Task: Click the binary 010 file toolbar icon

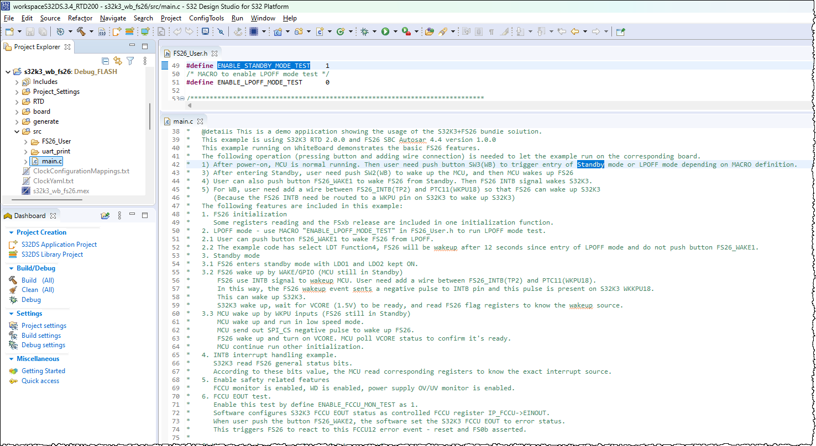Action: click(103, 31)
